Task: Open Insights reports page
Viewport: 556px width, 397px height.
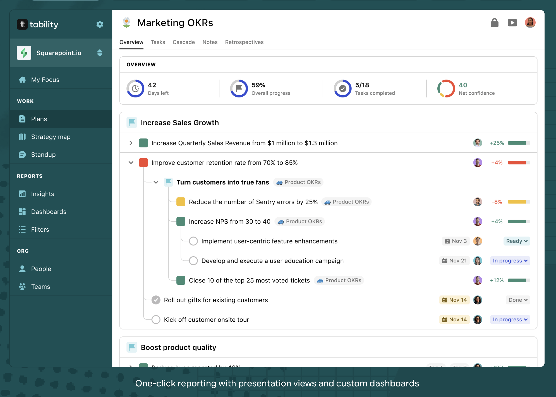Action: tap(42, 194)
